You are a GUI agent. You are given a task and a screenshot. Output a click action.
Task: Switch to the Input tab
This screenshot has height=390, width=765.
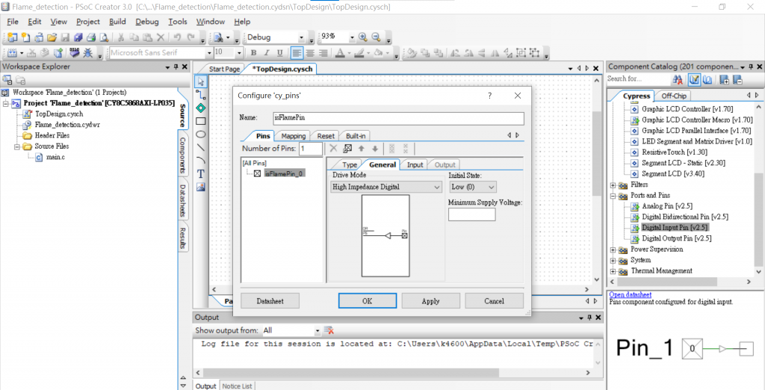point(415,165)
